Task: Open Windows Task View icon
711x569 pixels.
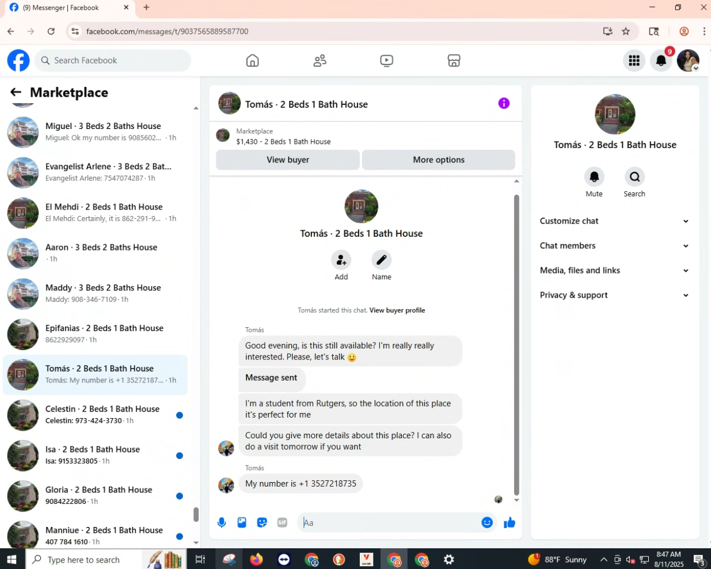Action: 200,559
